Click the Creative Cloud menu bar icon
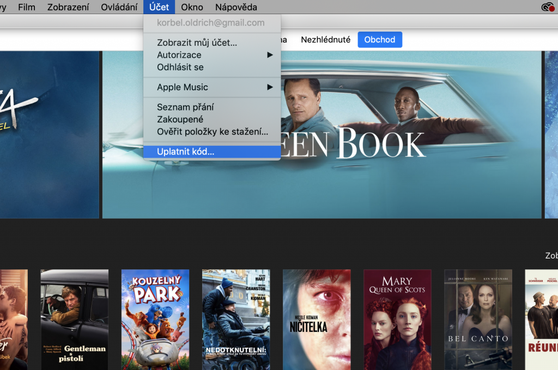Viewport: 558px width, 370px height. [548, 7]
